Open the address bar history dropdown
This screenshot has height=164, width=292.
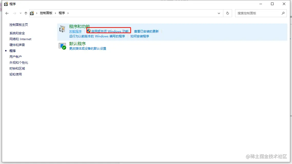pyautogui.click(x=219, y=13)
